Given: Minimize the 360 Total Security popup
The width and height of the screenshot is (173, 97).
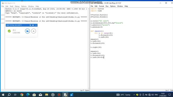Looking at the screenshot, I should pyautogui.click(x=36, y=25).
